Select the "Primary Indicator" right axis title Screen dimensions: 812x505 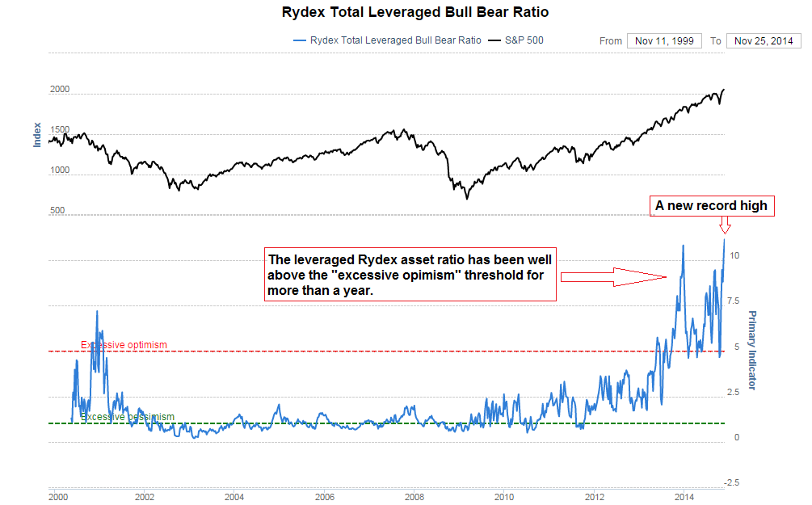coord(752,350)
